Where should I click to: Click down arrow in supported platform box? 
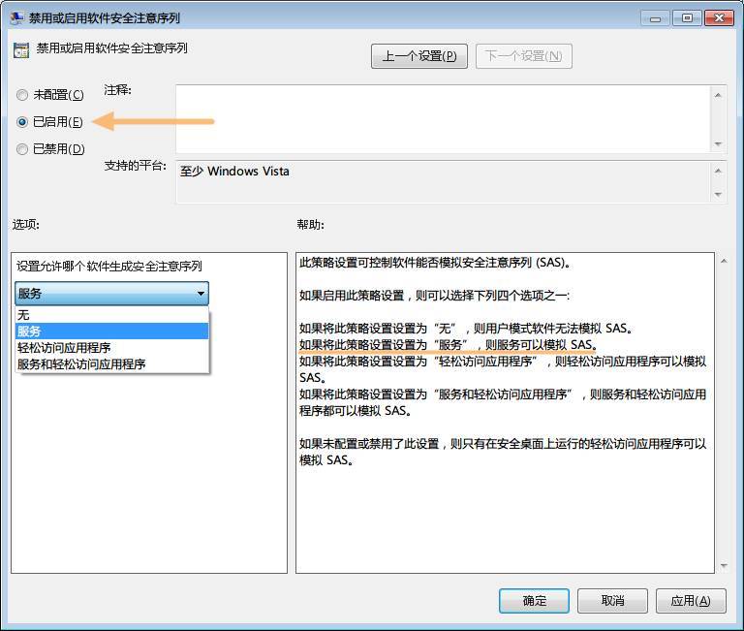(x=718, y=194)
